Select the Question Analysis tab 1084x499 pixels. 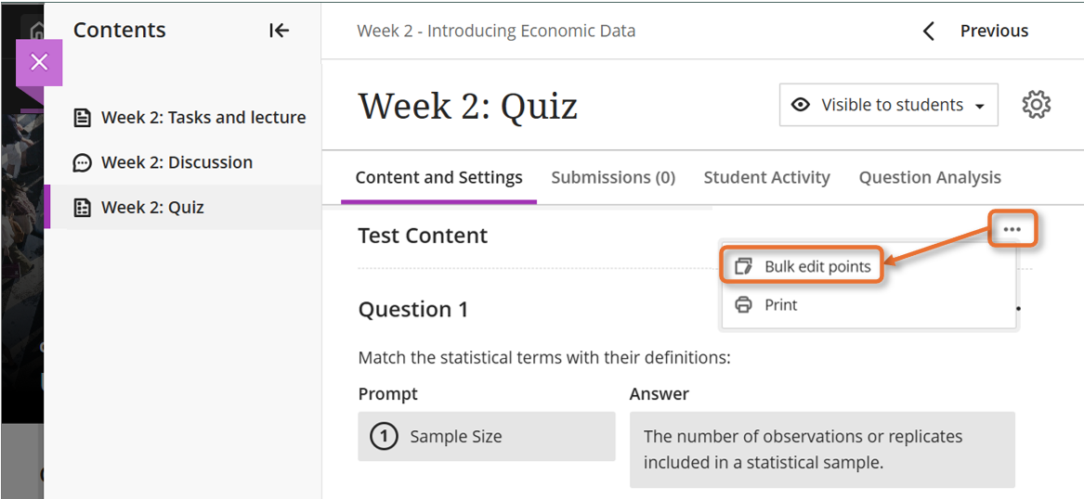click(930, 177)
